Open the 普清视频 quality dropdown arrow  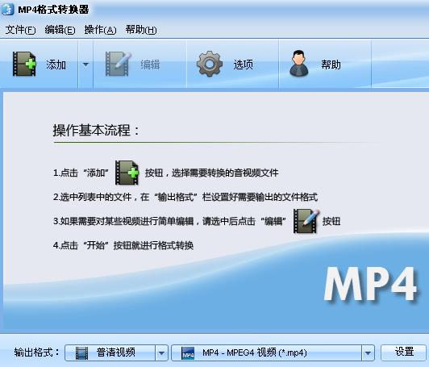pos(161,352)
